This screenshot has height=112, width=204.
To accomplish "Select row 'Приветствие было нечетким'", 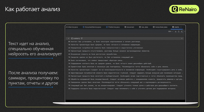I will tap(125, 67).
